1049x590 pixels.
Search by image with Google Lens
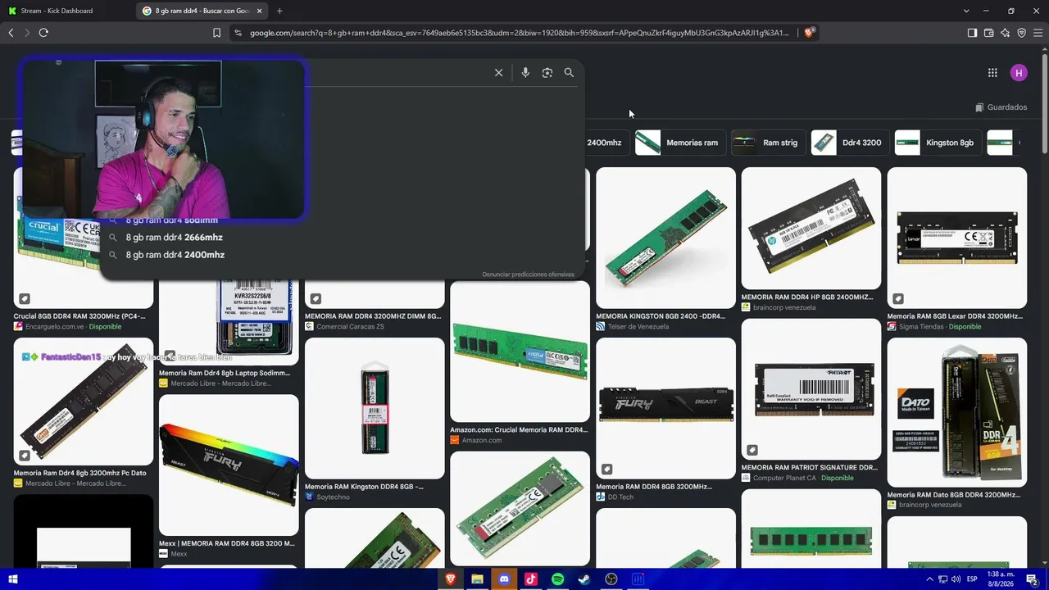coord(547,73)
